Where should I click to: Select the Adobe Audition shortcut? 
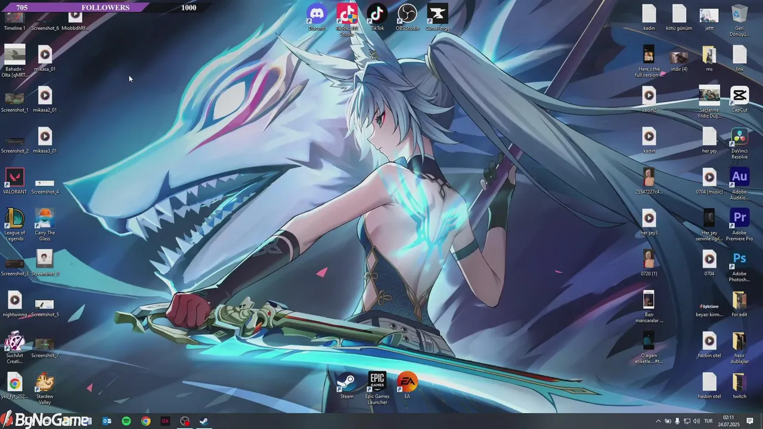coord(739,184)
